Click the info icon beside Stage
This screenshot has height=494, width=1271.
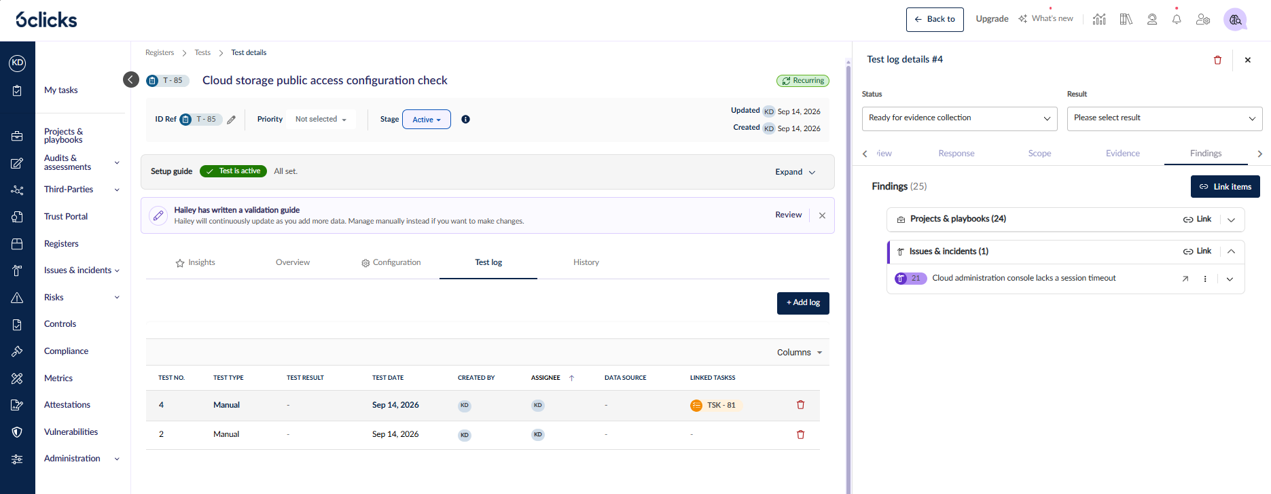point(465,119)
